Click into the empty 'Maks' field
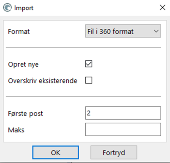This screenshot has width=170, height=163. pos(123,129)
